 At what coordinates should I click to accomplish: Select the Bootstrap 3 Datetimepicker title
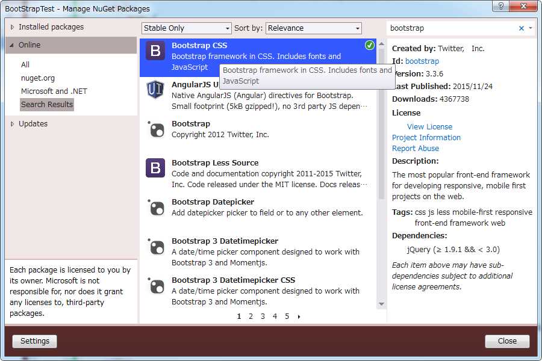(x=225, y=241)
